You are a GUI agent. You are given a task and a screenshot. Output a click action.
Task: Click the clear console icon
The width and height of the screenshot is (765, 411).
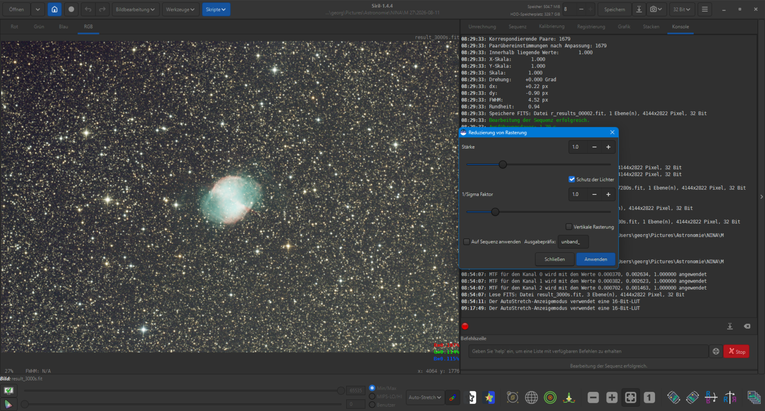pos(747,326)
